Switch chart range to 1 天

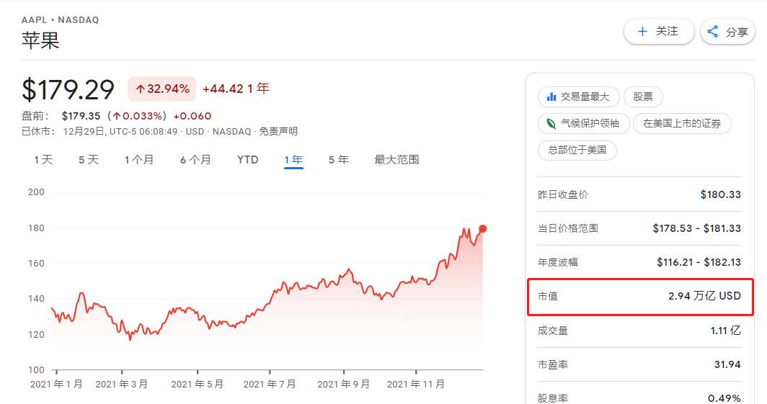pos(43,160)
